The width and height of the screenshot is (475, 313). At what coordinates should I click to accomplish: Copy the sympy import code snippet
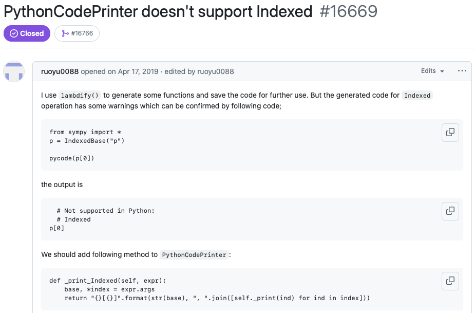(x=450, y=132)
